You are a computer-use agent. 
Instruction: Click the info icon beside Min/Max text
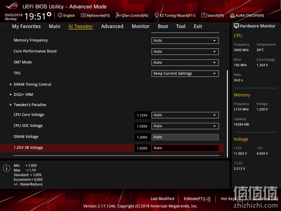tap(7, 168)
